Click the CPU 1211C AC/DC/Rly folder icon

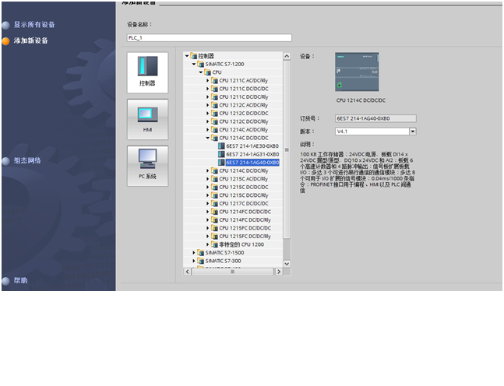214,81
